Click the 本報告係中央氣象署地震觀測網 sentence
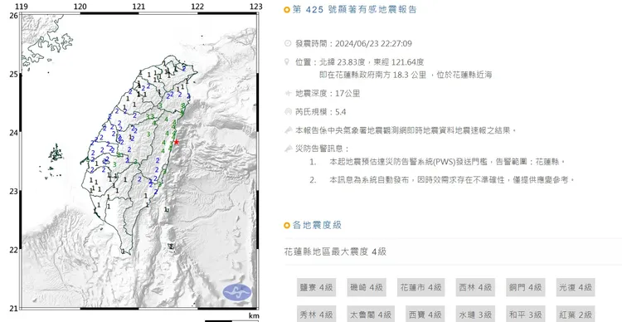Screen dimensions: 622x322 coord(406,130)
